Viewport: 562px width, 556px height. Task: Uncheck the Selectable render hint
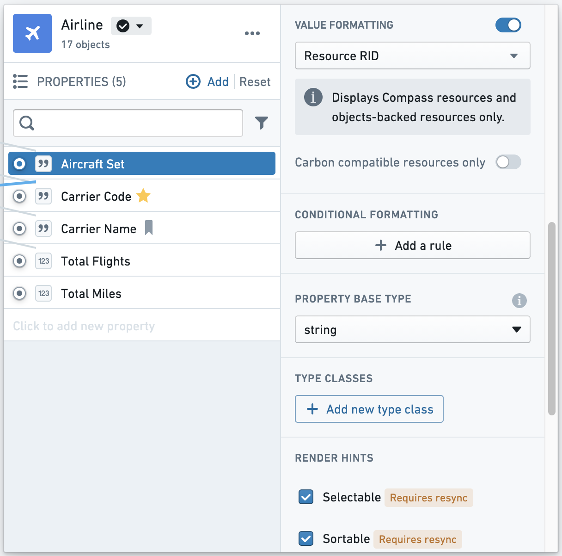[x=306, y=497]
